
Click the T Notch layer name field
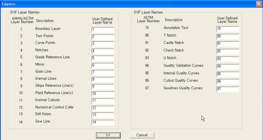click(x=228, y=36)
